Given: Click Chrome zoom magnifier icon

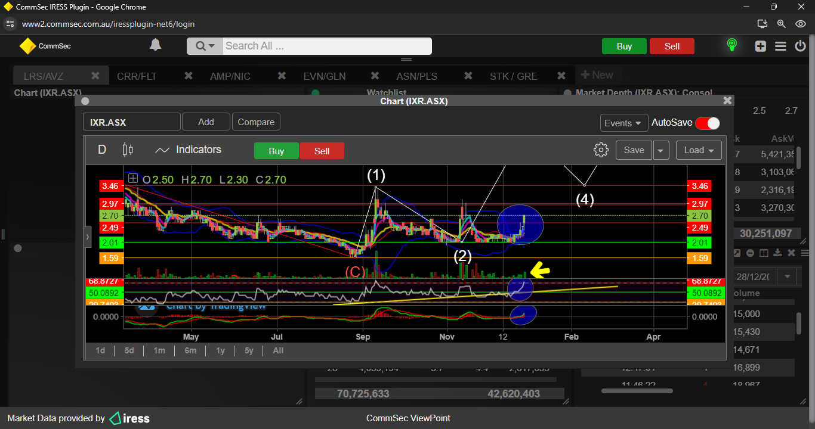Looking at the screenshot, I should coord(781,24).
